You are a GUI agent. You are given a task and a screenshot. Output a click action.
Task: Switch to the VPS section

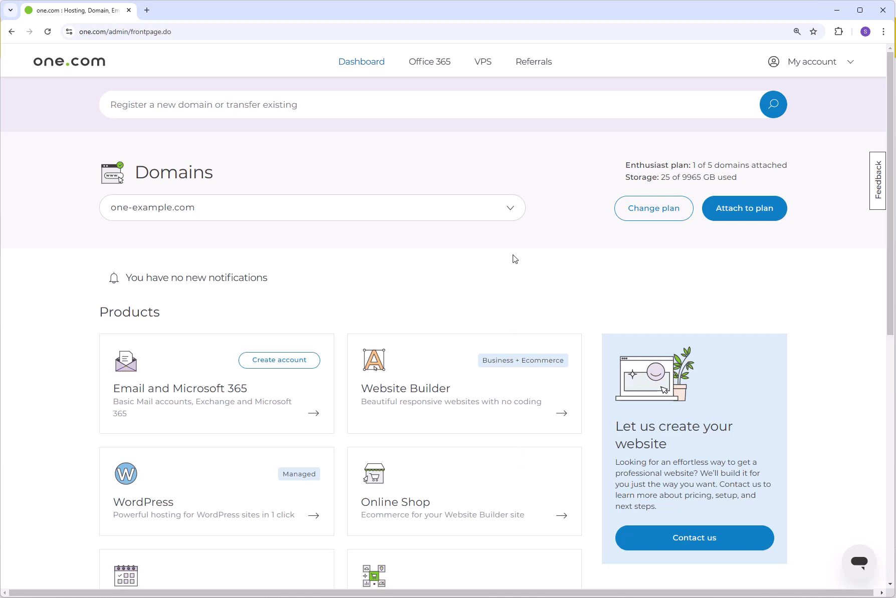[483, 61]
